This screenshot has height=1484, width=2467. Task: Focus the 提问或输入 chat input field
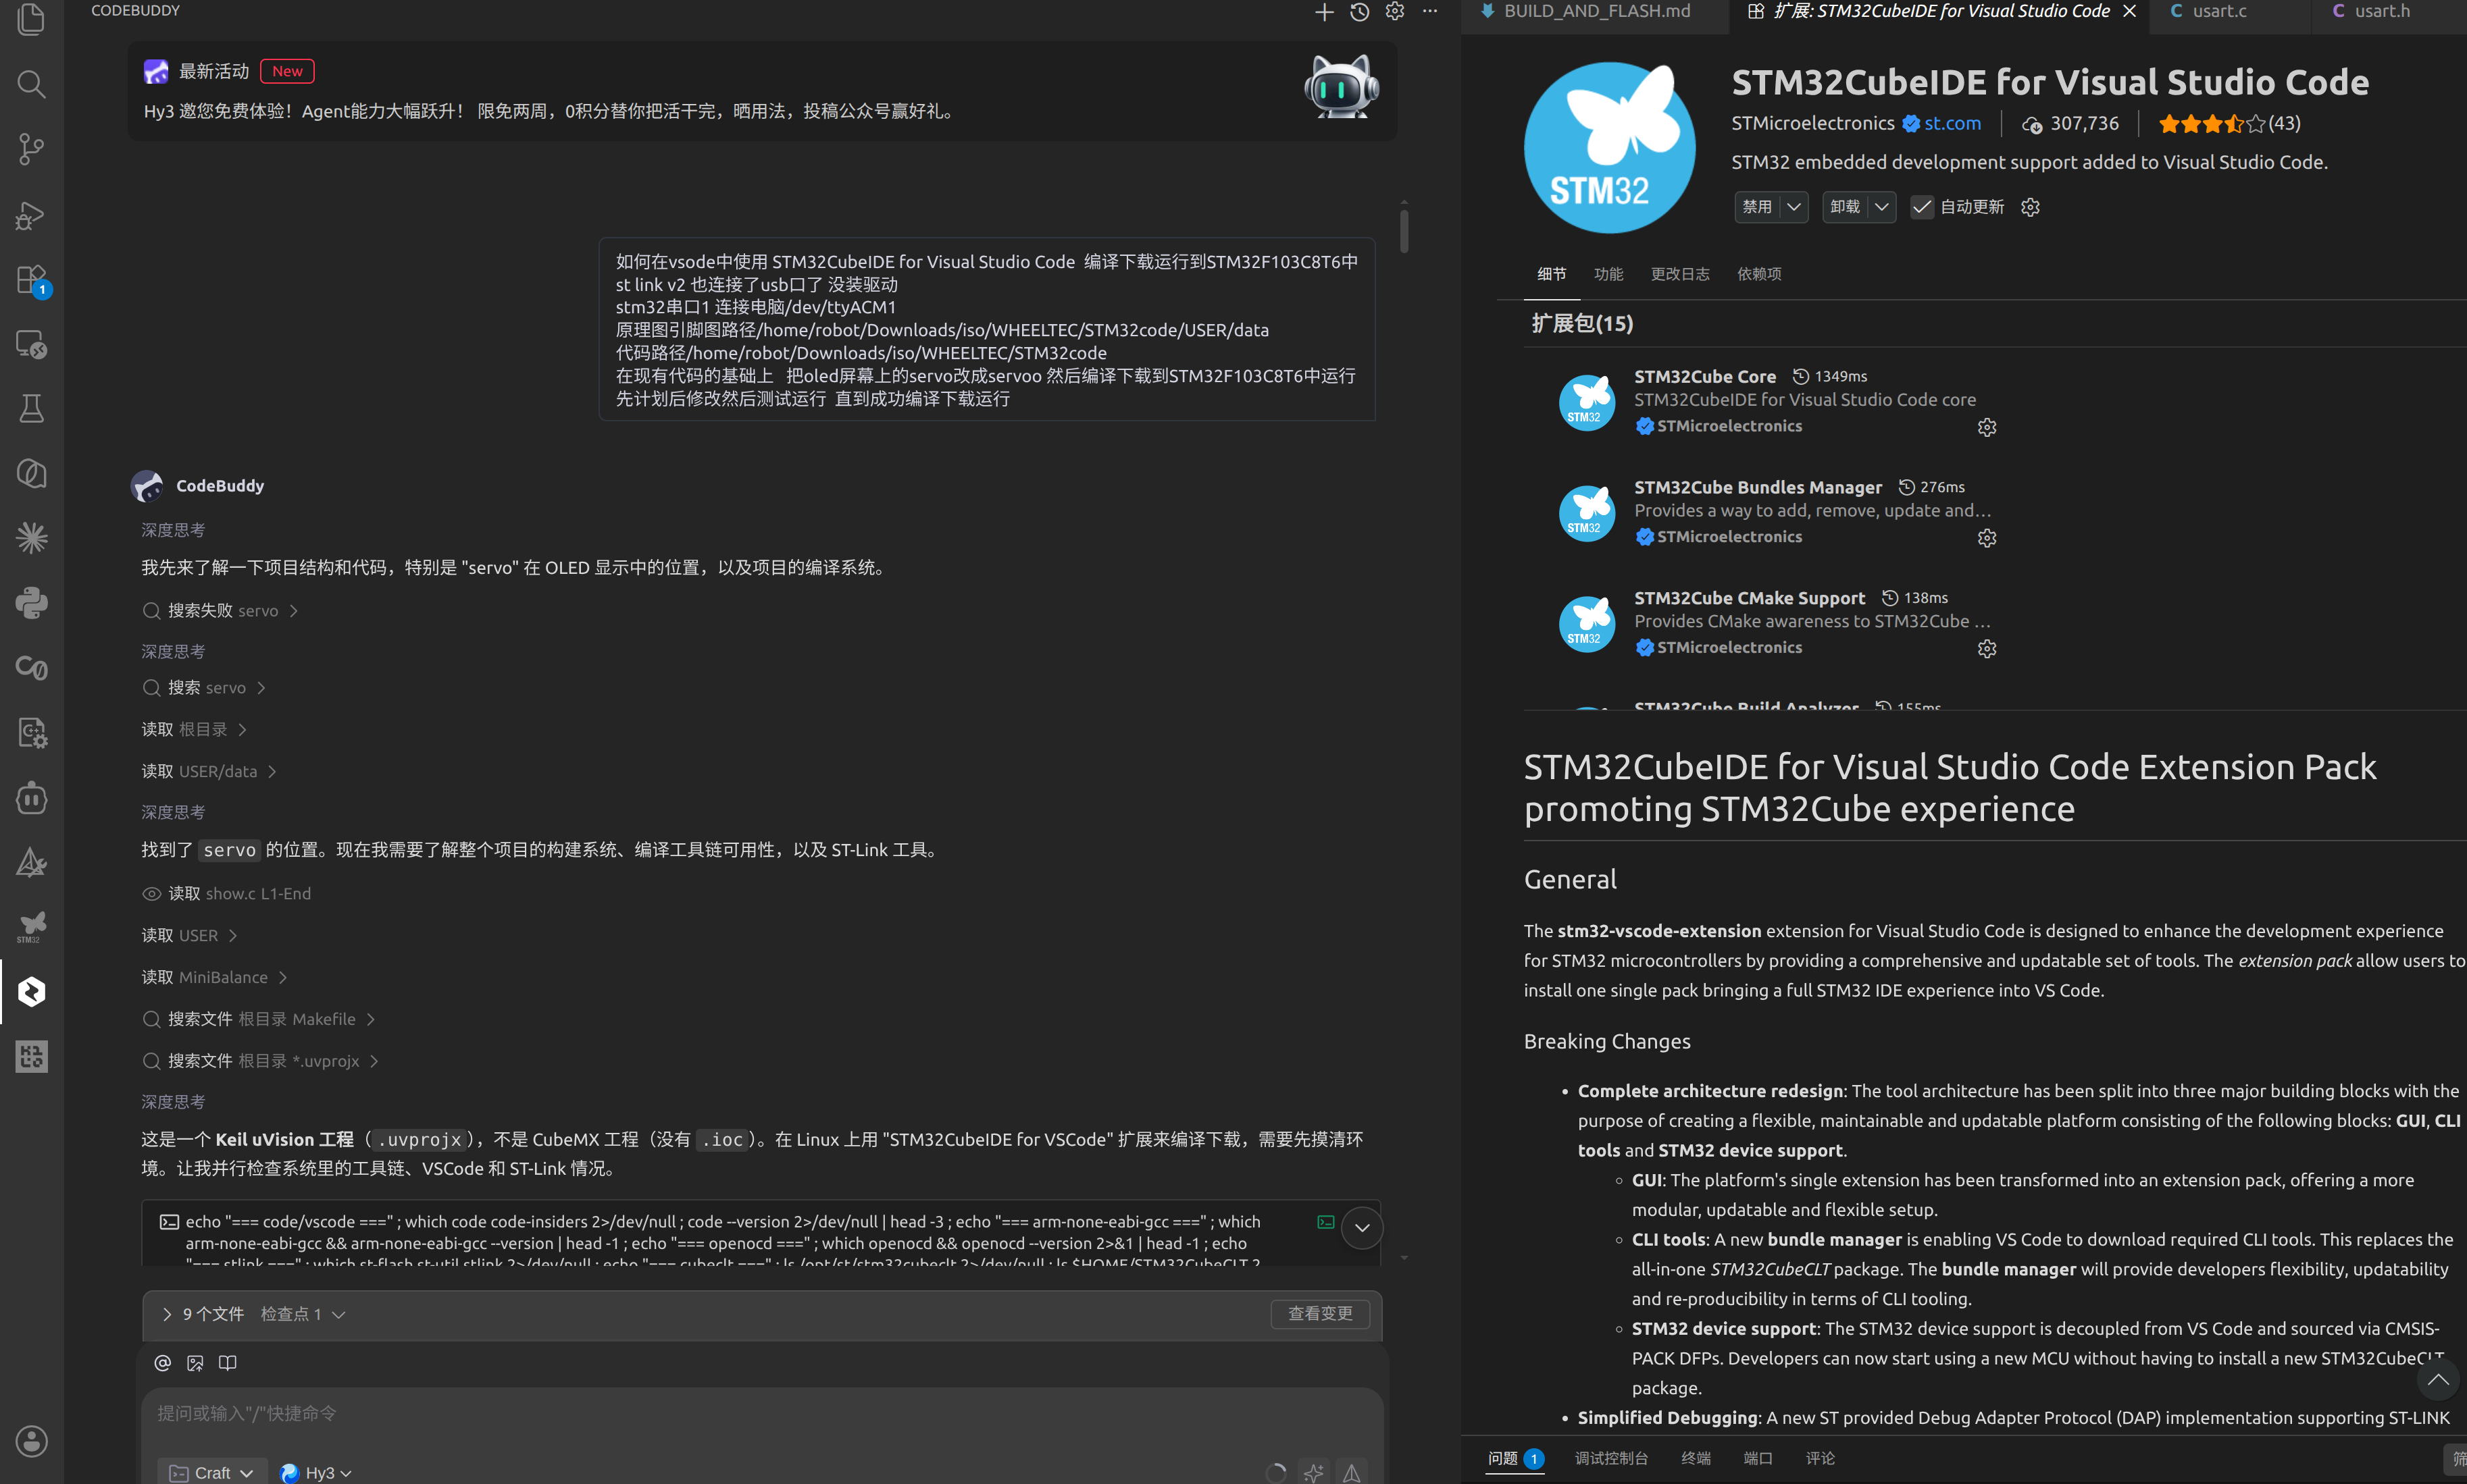click(x=761, y=1413)
